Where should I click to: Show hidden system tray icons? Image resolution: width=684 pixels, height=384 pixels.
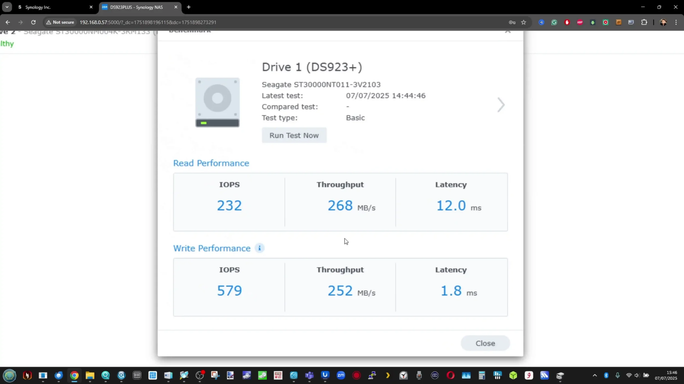[595, 375]
